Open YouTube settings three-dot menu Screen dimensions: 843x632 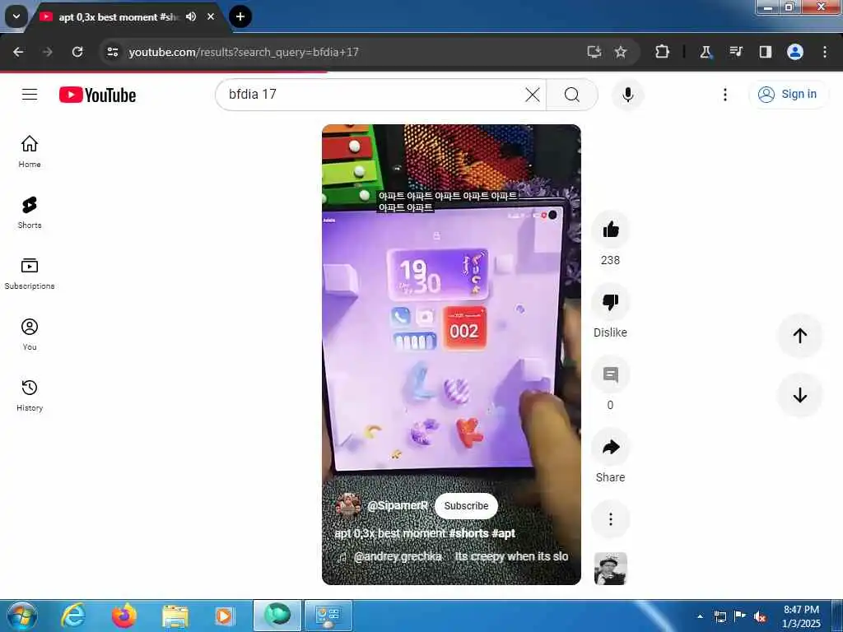(x=724, y=95)
